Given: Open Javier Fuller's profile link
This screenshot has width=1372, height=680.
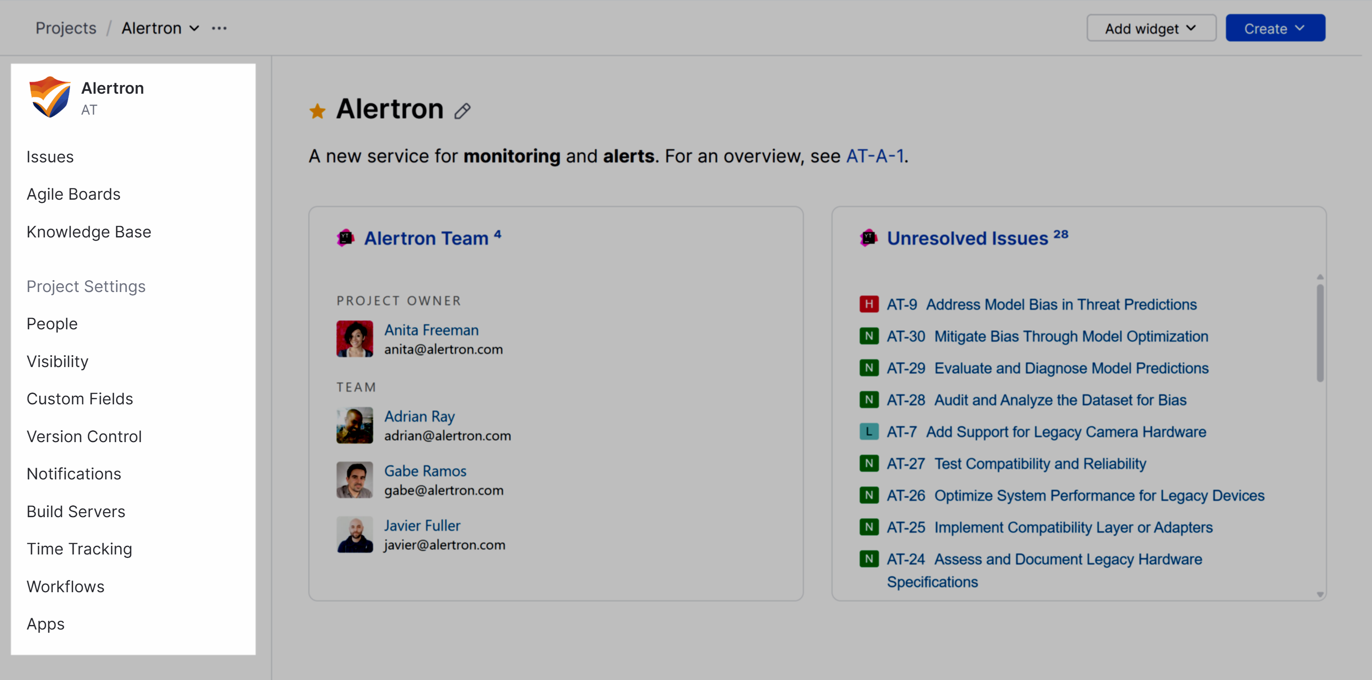Looking at the screenshot, I should pyautogui.click(x=422, y=525).
